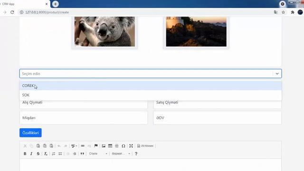Screen dimensions: 304x171
Task: Insert an anchor with the flag icon
Action: [96, 146]
